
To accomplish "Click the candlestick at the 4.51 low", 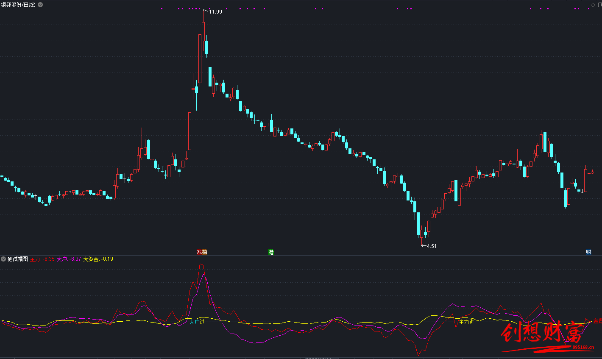I will [x=422, y=234].
